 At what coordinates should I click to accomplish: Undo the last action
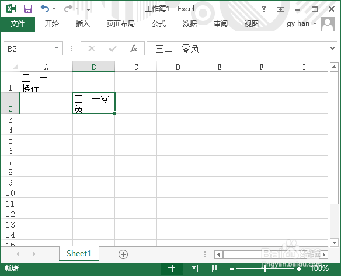(45, 9)
